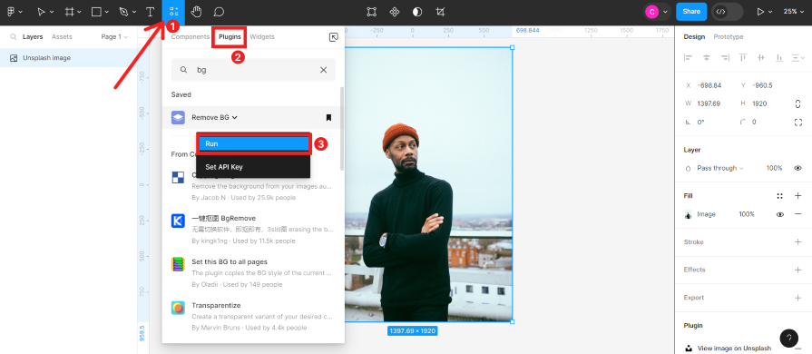The height and width of the screenshot is (354, 812).
Task: Click the Image fill thumbnail swatch
Action: click(689, 214)
